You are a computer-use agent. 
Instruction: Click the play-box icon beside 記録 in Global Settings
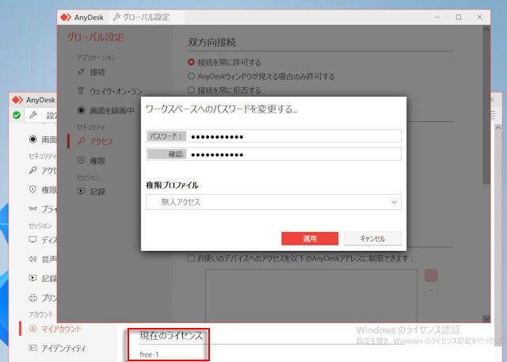pyautogui.click(x=81, y=191)
